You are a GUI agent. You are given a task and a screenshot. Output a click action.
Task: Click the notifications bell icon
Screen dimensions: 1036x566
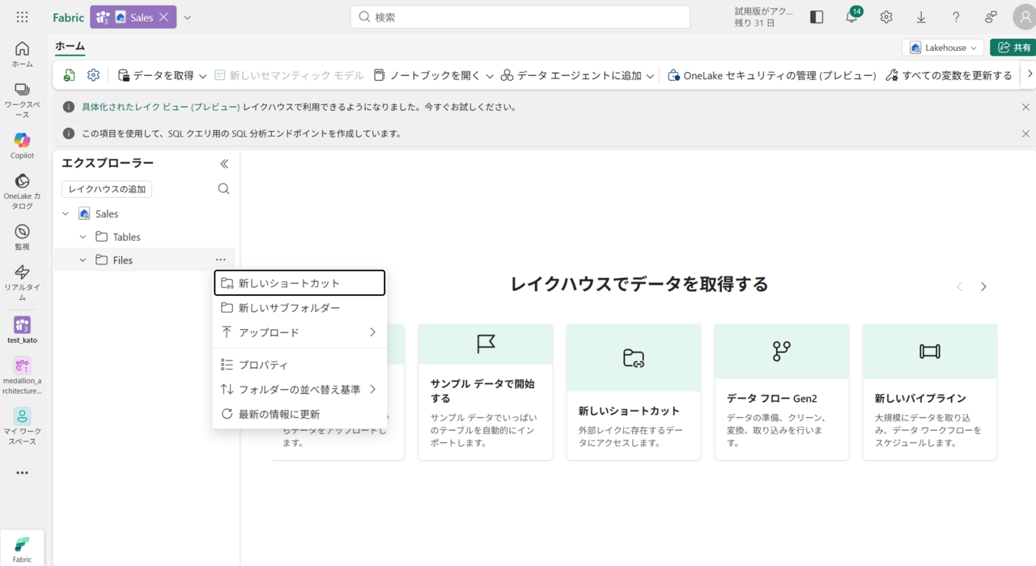coord(851,17)
